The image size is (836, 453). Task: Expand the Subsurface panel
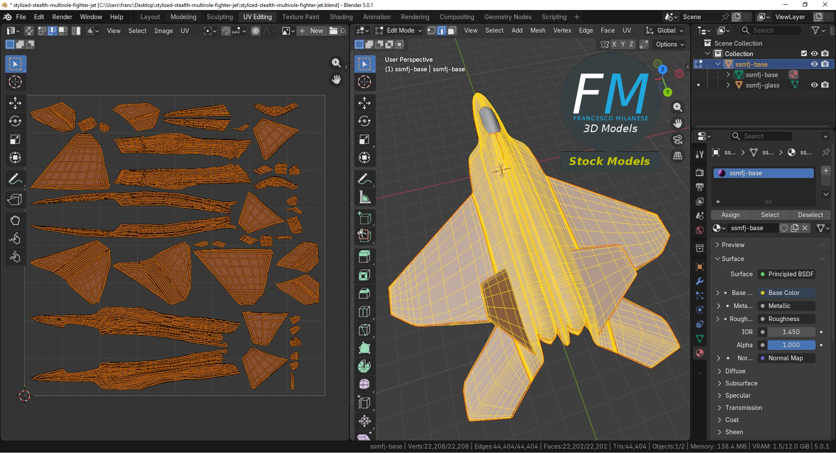tap(741, 383)
